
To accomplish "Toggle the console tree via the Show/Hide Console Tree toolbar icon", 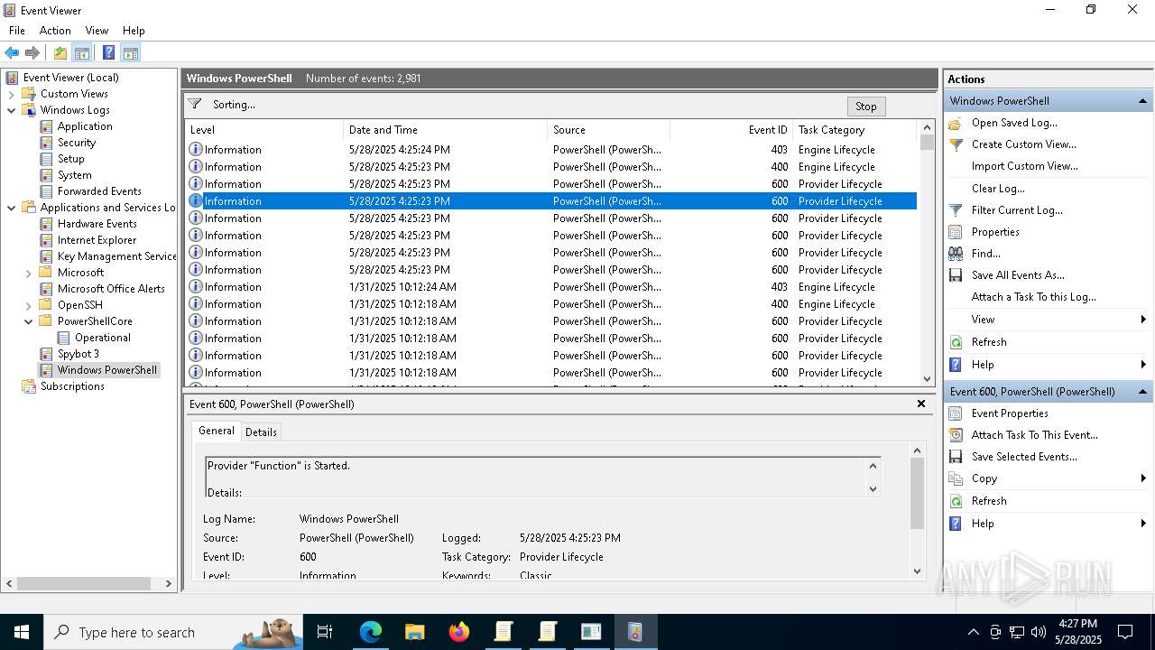I will click(82, 52).
